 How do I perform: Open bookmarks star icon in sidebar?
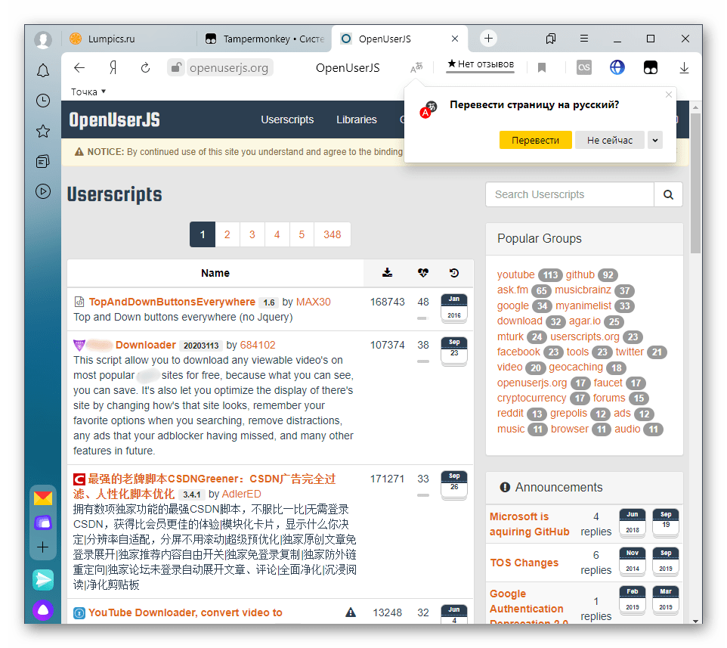(x=42, y=132)
